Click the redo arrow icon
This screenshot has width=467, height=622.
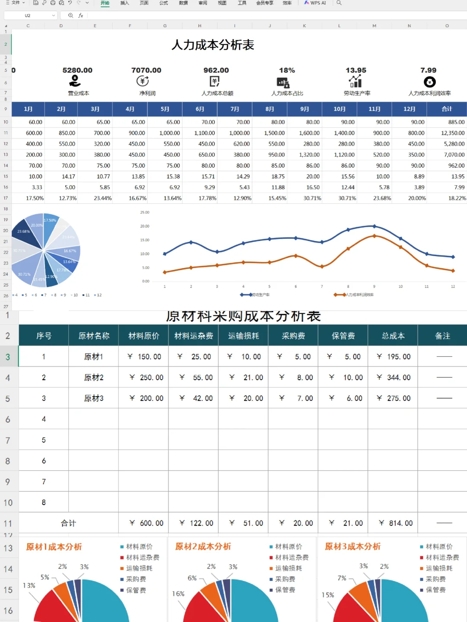coord(78,3)
